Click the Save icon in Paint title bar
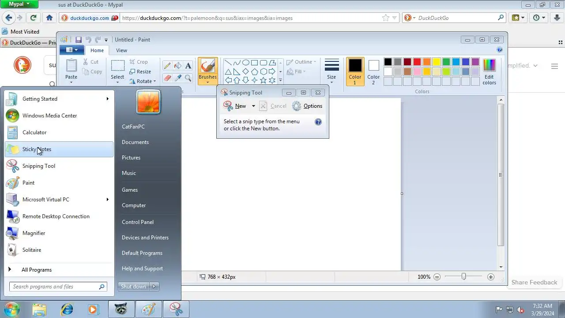The height and width of the screenshot is (318, 565). pos(79,40)
